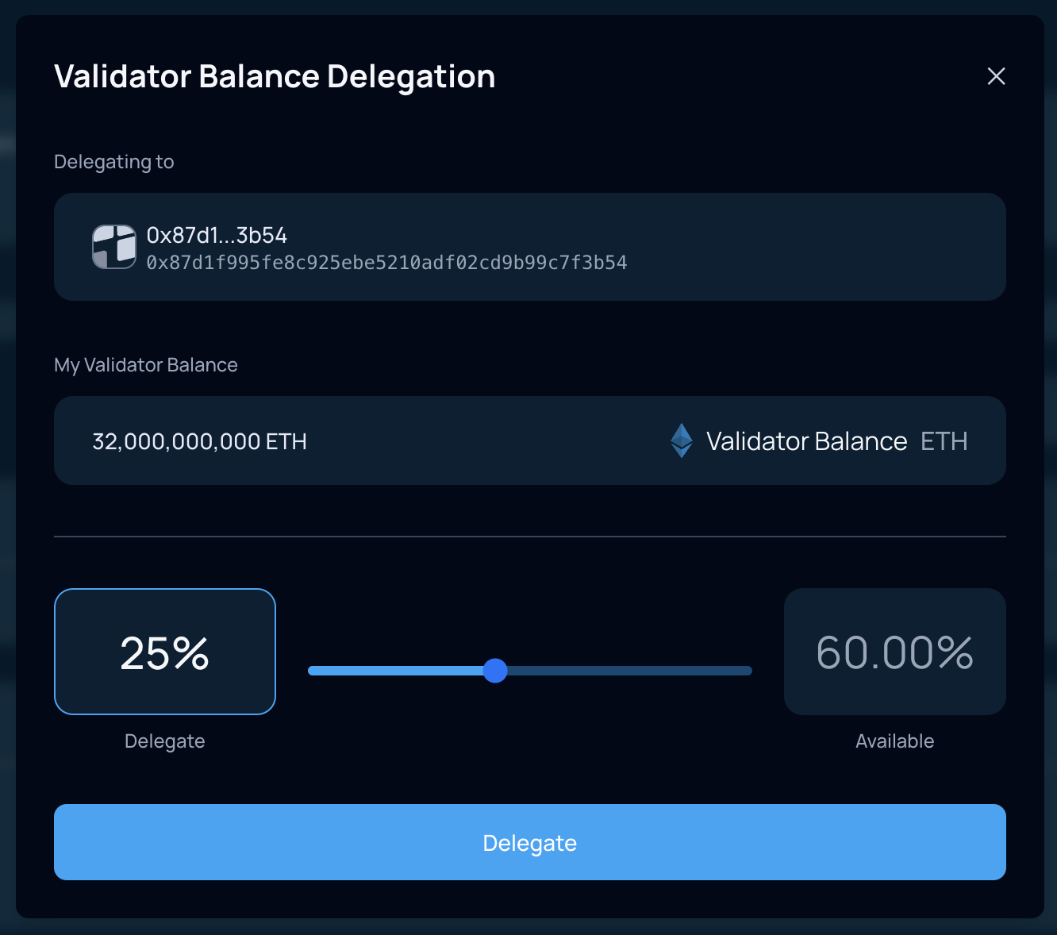Click the delegate avatar icon
Viewport: 1057px width, 935px height.
[x=114, y=247]
